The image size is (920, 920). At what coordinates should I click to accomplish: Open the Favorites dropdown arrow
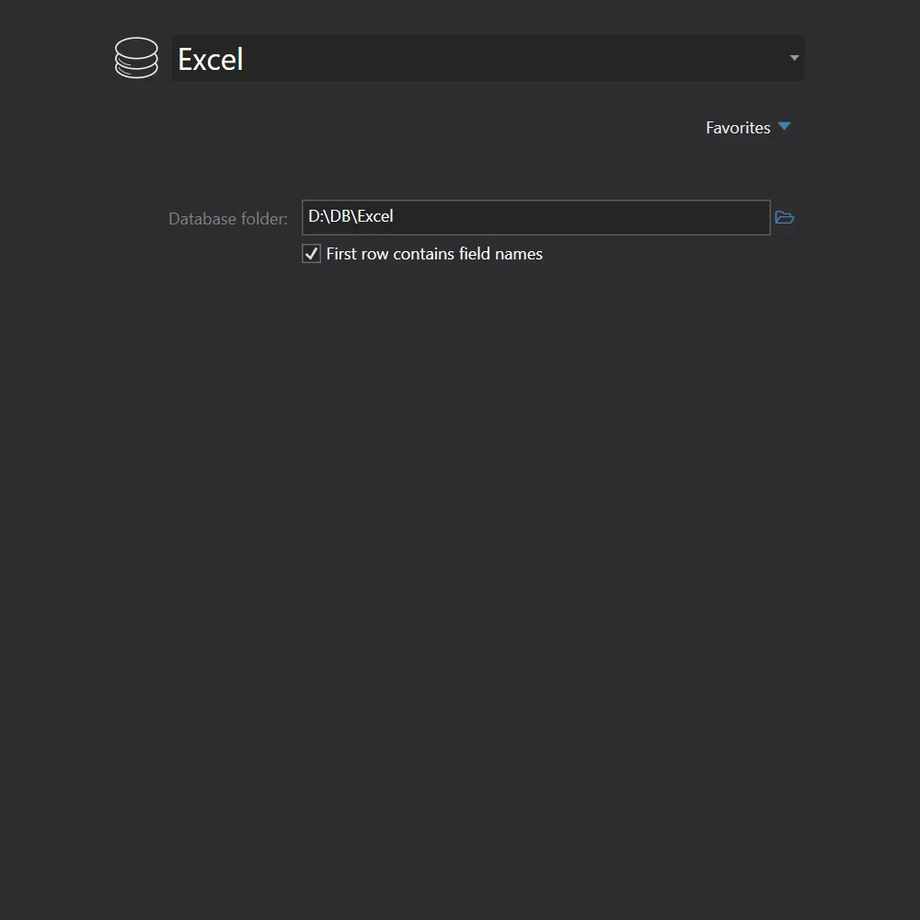(x=784, y=127)
